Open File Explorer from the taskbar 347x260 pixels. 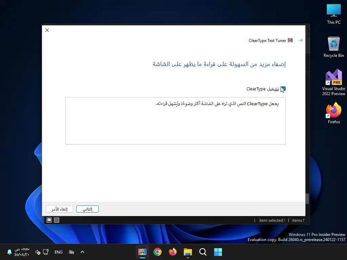click(x=188, y=252)
